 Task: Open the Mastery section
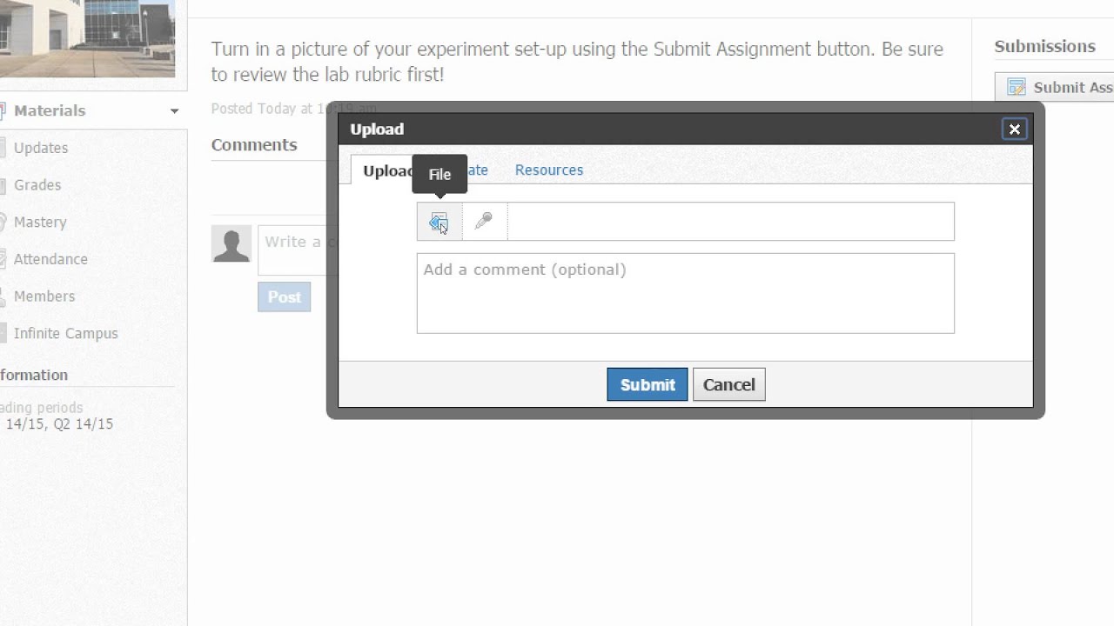coord(40,223)
